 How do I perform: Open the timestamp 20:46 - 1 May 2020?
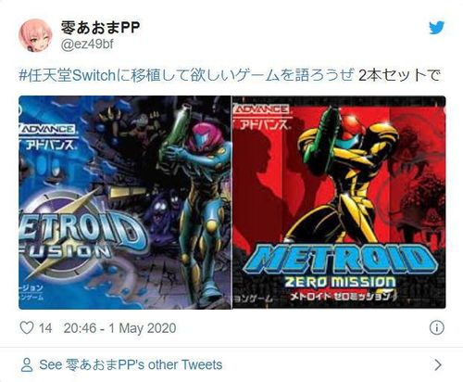(120, 328)
